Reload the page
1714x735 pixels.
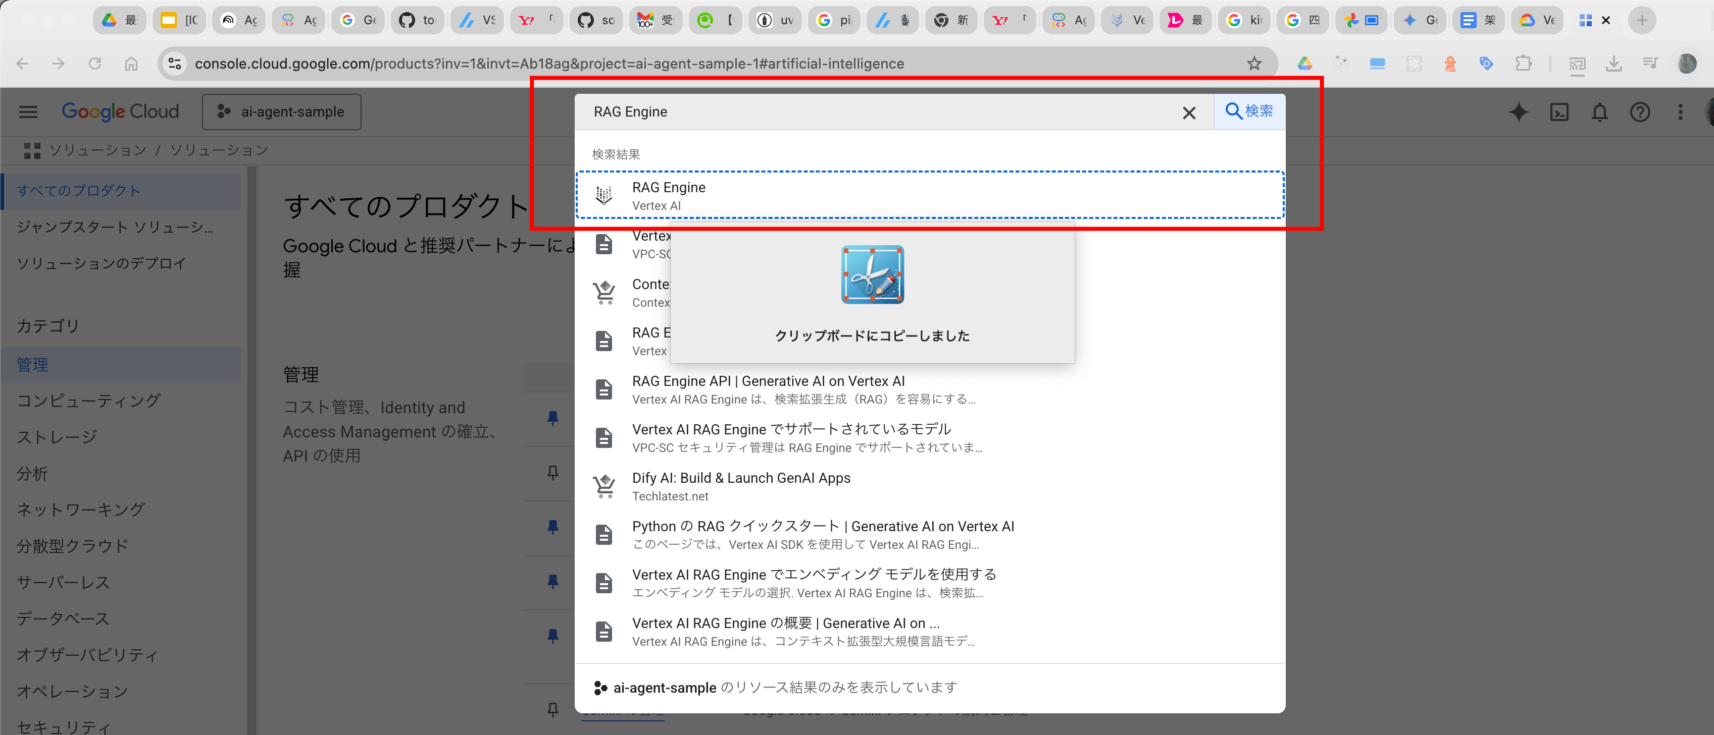95,64
